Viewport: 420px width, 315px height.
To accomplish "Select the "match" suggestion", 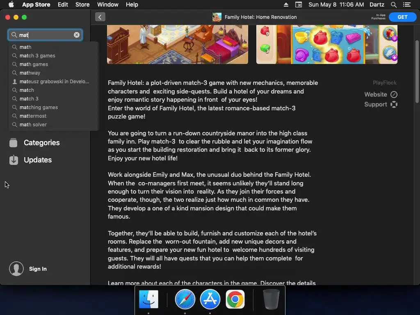I will pos(54,90).
